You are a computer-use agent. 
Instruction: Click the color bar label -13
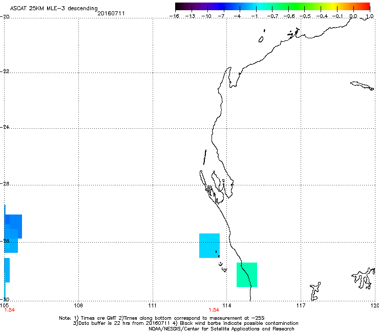190,16
